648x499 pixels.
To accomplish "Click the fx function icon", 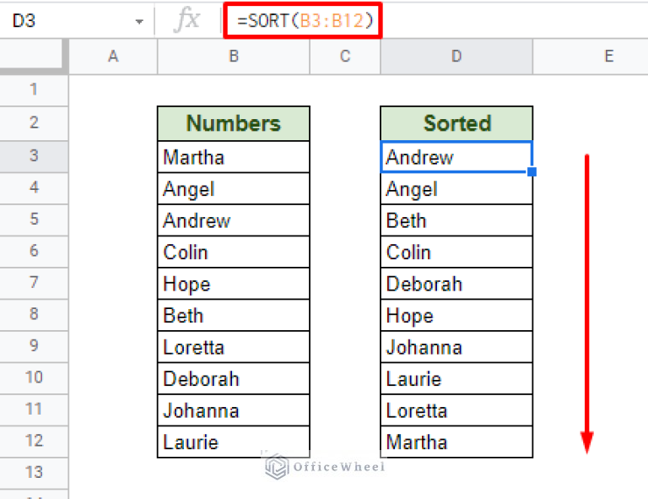I will [186, 20].
